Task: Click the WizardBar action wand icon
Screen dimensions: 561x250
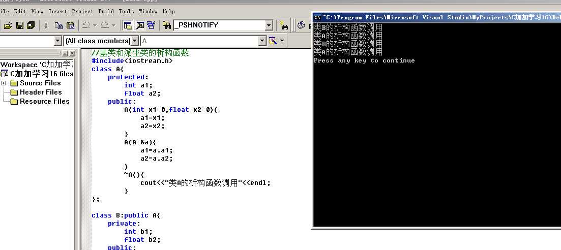Action: (x=273, y=41)
